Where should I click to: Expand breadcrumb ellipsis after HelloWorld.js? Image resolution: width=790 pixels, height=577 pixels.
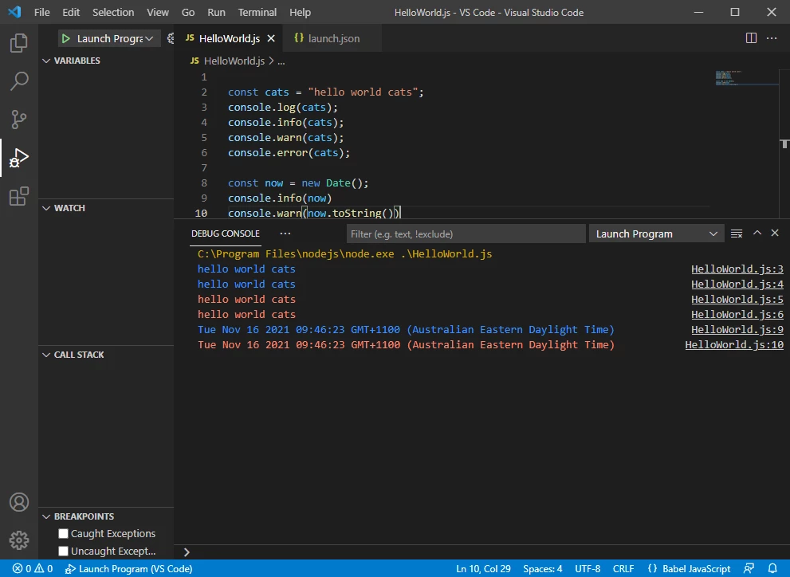(x=281, y=61)
